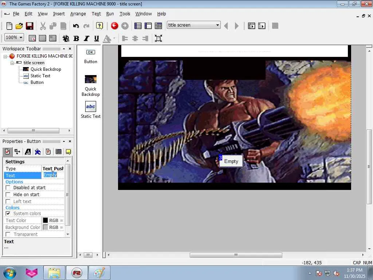Open the Text Options properties tab
The width and height of the screenshot is (373, 280).
tap(28, 152)
